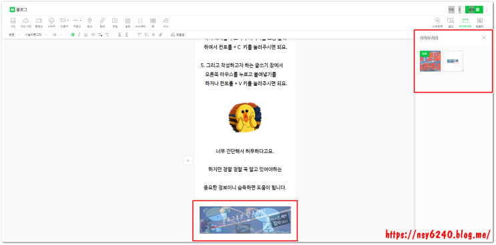Insert a table with the 표 tool
The image size is (496, 245).
click(x=153, y=23)
